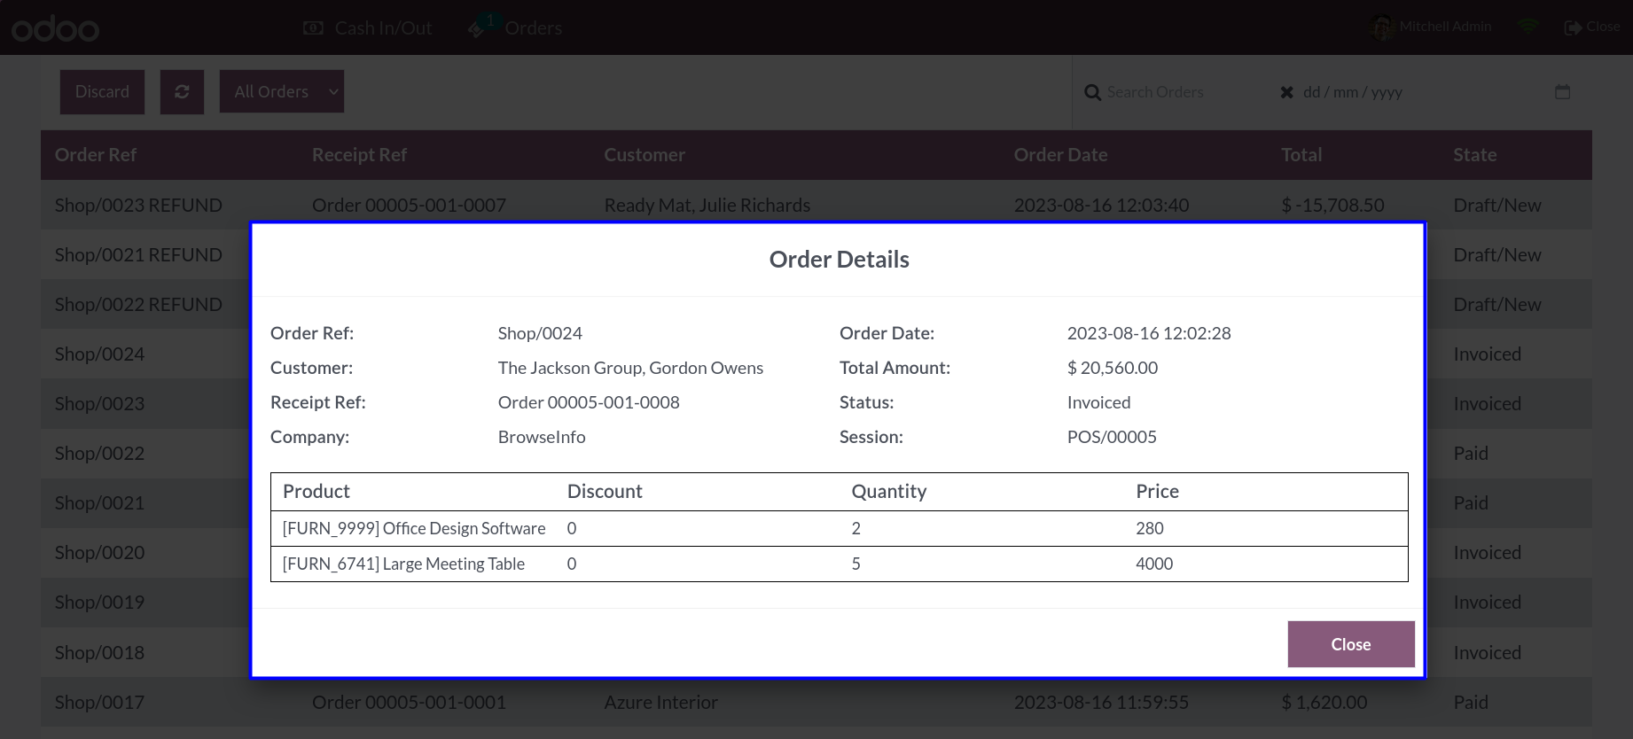Close the POS session from top bar
The height and width of the screenshot is (739, 1633).
(x=1592, y=27)
